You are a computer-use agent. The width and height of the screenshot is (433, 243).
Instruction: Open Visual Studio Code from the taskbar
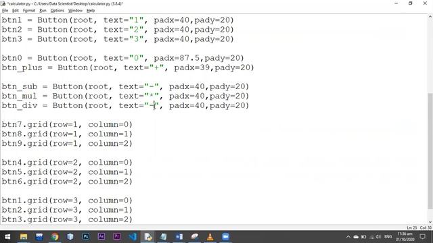(x=133, y=237)
